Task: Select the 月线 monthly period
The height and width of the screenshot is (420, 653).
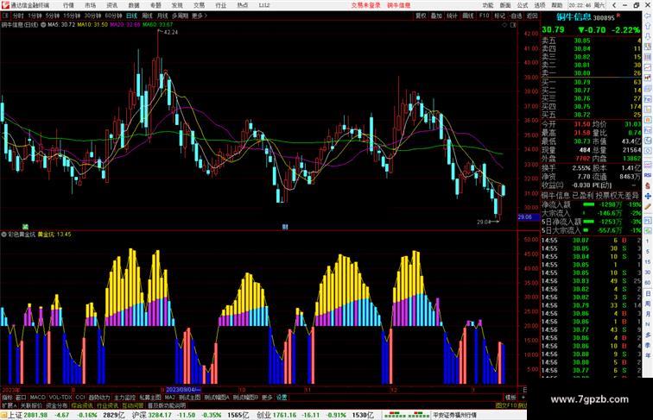Action: [162, 16]
